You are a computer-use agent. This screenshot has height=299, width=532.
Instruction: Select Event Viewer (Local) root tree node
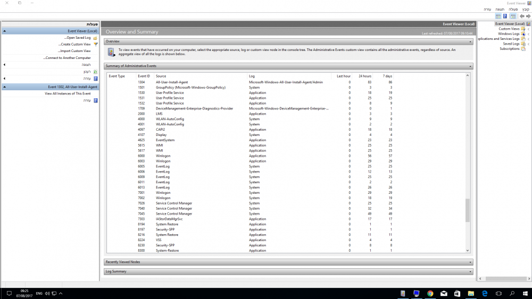[x=510, y=24]
